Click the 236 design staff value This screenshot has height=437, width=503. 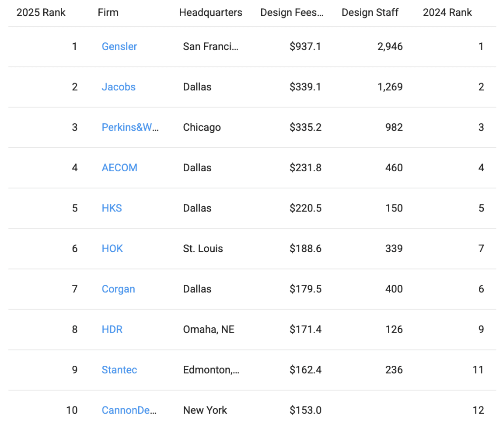pos(394,370)
